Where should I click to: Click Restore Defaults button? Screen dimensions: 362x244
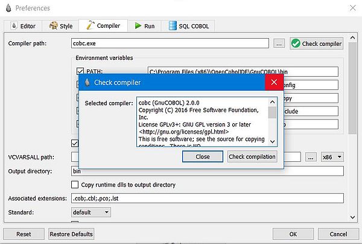(71, 234)
